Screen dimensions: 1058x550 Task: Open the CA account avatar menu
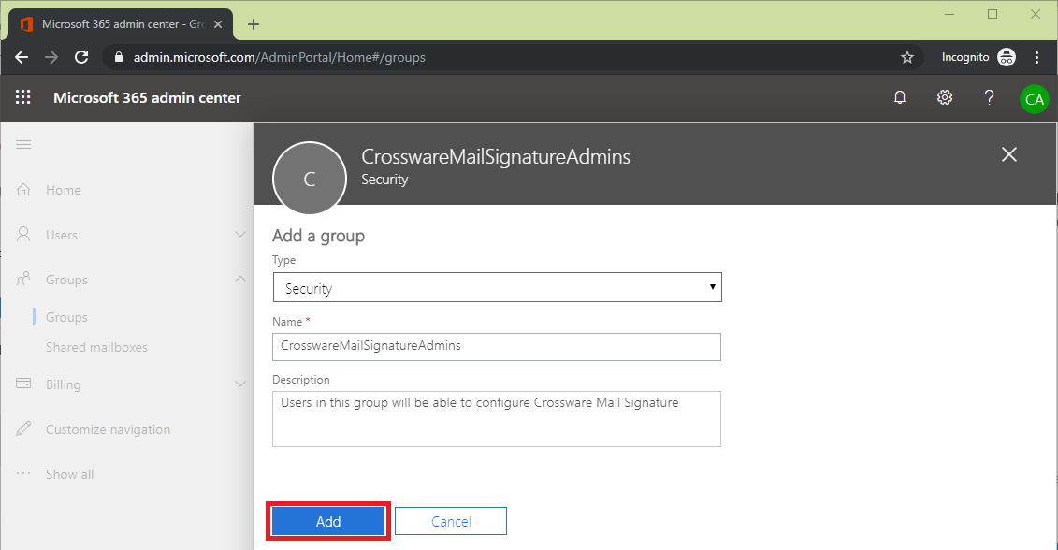click(1035, 99)
